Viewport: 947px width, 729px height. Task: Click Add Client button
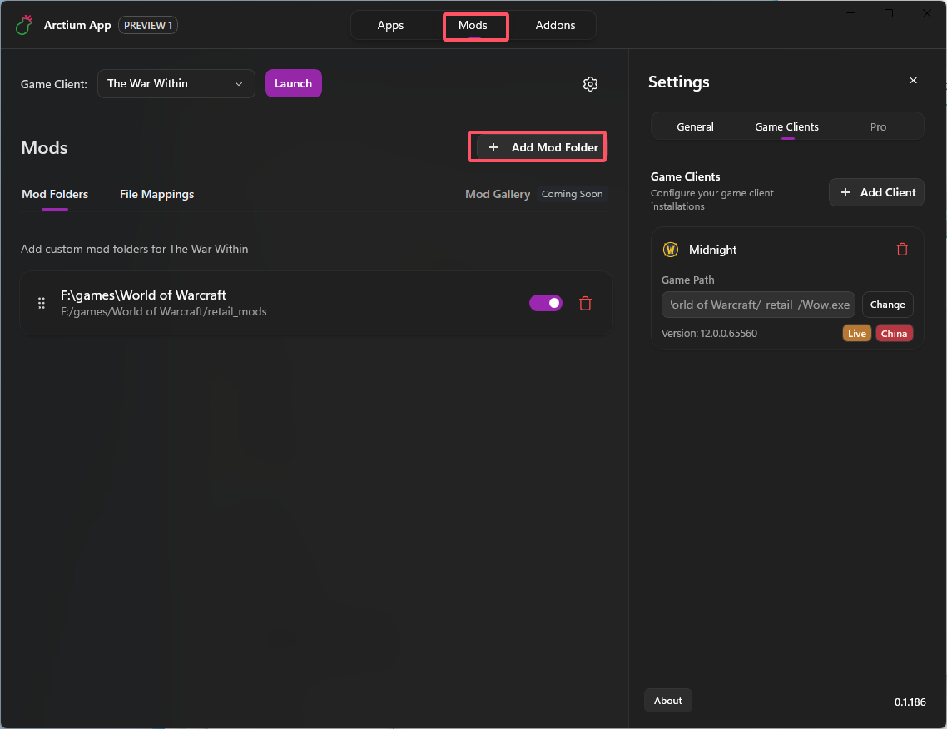tap(876, 192)
